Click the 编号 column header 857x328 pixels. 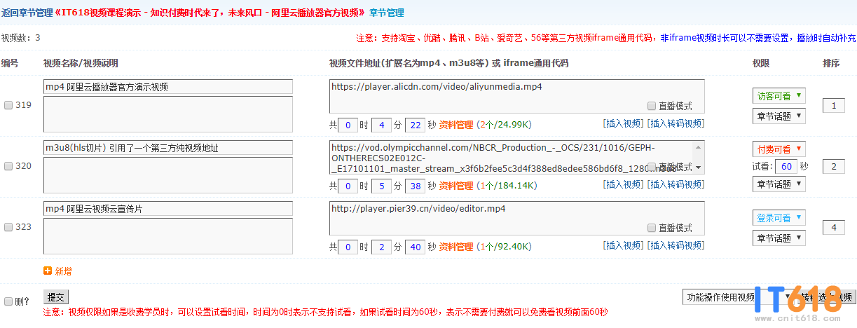[x=11, y=63]
